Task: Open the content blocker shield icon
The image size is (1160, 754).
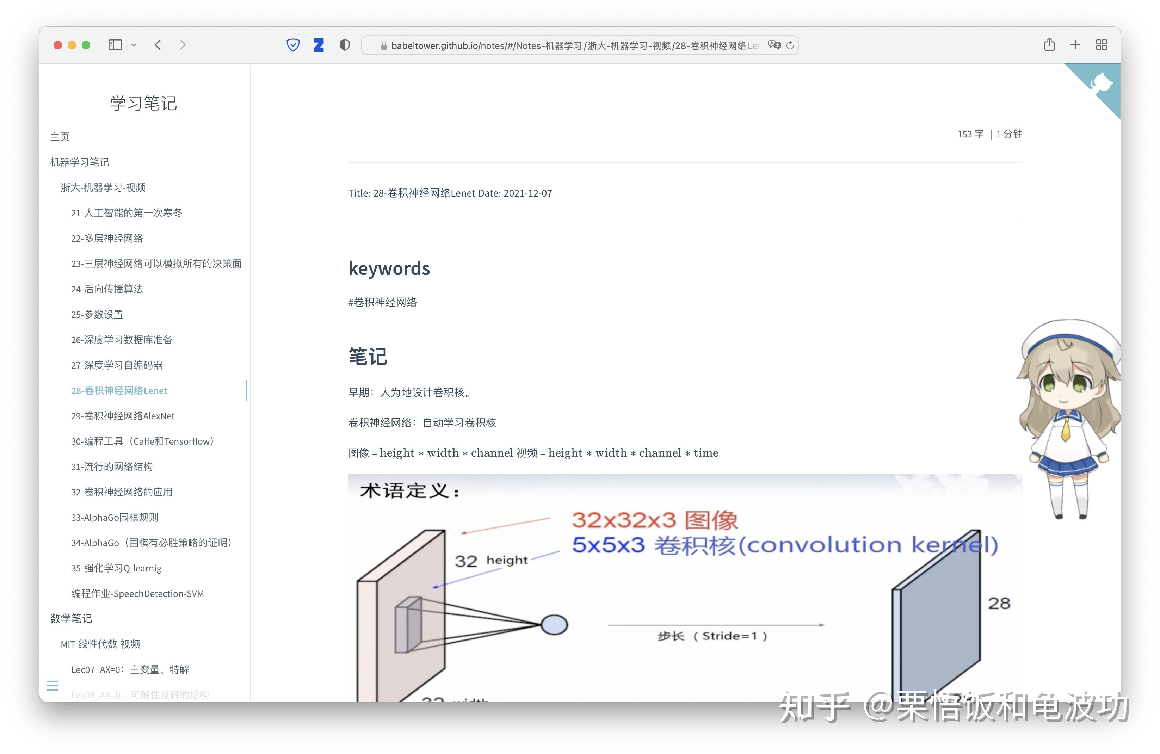Action: (x=345, y=45)
